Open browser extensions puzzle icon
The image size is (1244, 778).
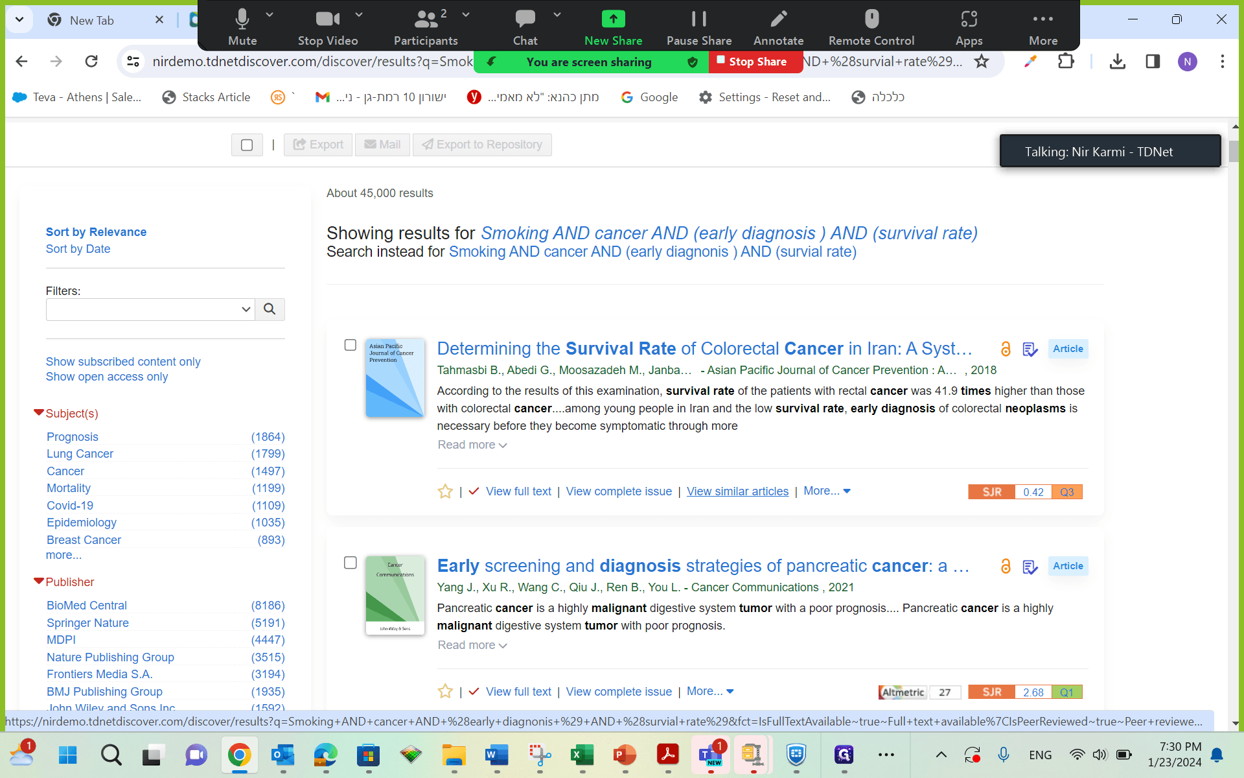tap(1066, 62)
